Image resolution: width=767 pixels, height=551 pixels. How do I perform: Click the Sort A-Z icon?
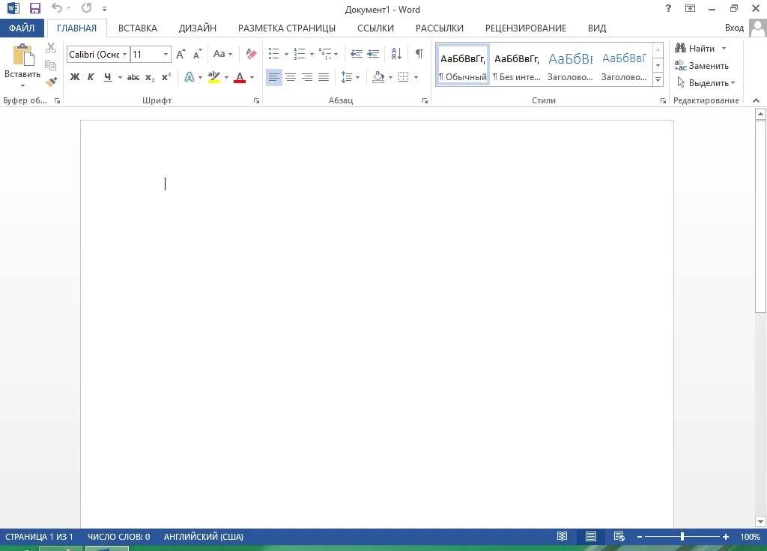click(396, 54)
